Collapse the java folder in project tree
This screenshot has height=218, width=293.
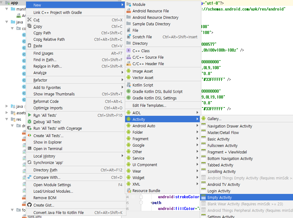(x=7, y=22)
